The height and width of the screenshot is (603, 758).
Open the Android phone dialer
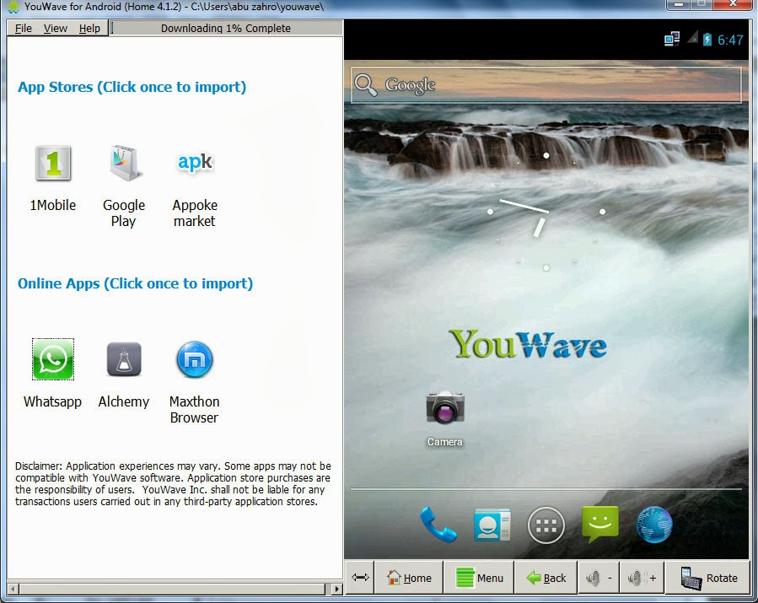438,525
